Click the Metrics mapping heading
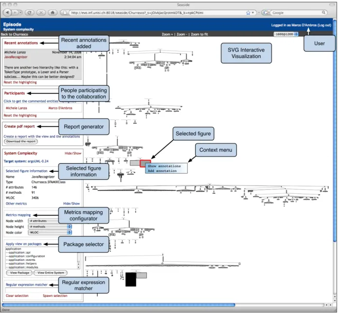The image size is (339, 313). (x=18, y=215)
